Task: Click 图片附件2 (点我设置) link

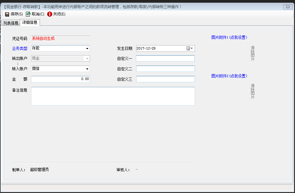Action: tap(229, 76)
